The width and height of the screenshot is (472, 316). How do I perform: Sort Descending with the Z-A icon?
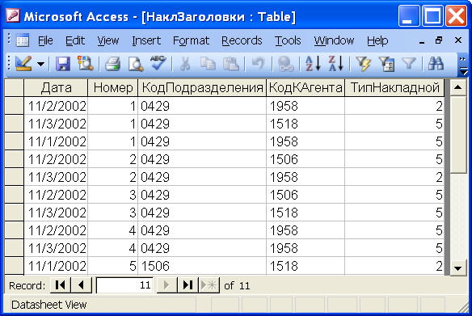335,64
